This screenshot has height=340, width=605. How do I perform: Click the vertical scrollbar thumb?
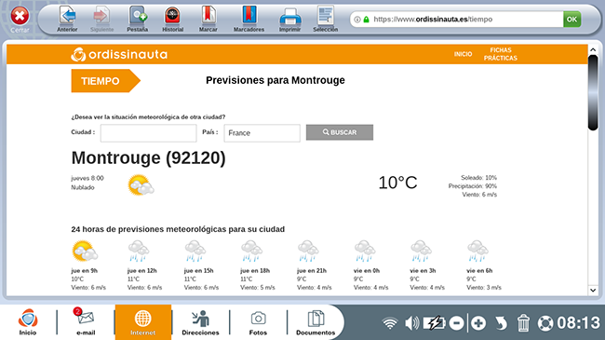(593, 93)
